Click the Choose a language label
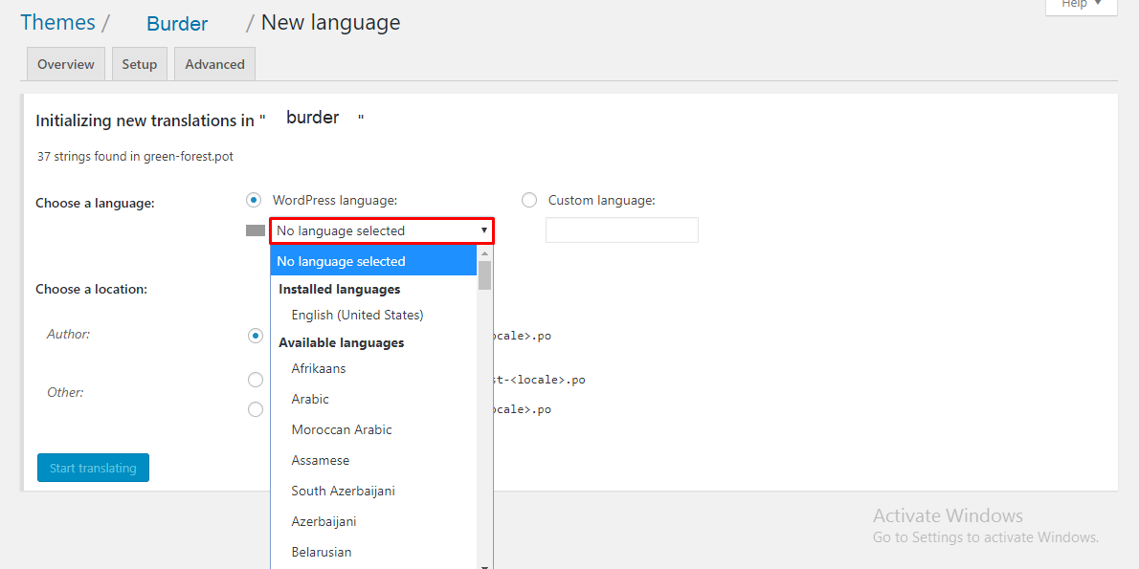 pyautogui.click(x=95, y=203)
